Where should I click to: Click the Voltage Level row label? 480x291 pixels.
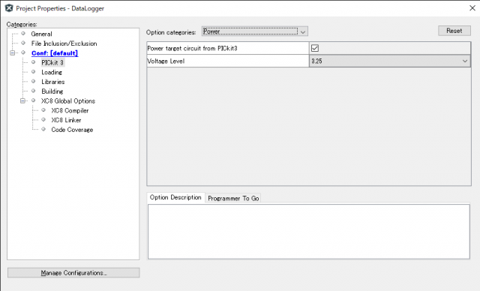click(166, 61)
